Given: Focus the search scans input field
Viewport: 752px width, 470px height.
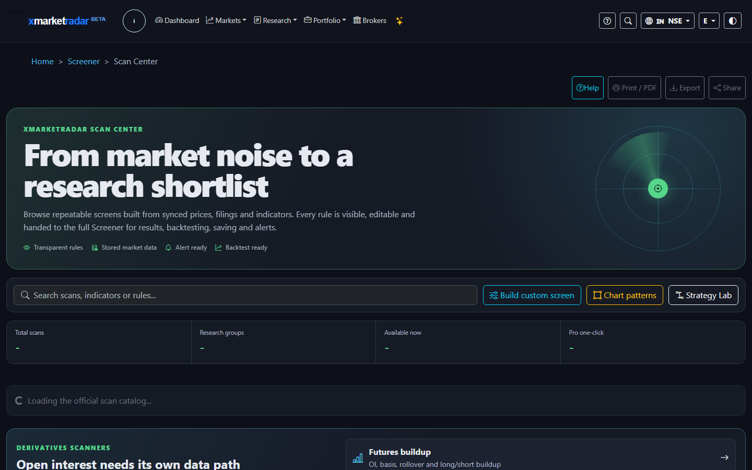Looking at the screenshot, I should (x=245, y=295).
